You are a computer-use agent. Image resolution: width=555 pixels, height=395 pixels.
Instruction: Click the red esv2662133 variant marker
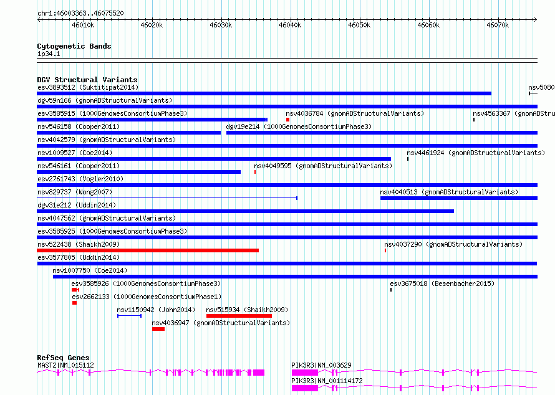74,303
